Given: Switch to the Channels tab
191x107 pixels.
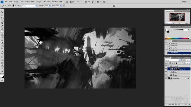Looking at the screenshot, I should (x=175, y=57).
